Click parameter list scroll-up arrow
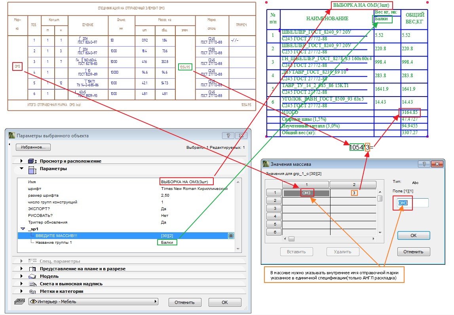The image size is (454, 315). 238,182
